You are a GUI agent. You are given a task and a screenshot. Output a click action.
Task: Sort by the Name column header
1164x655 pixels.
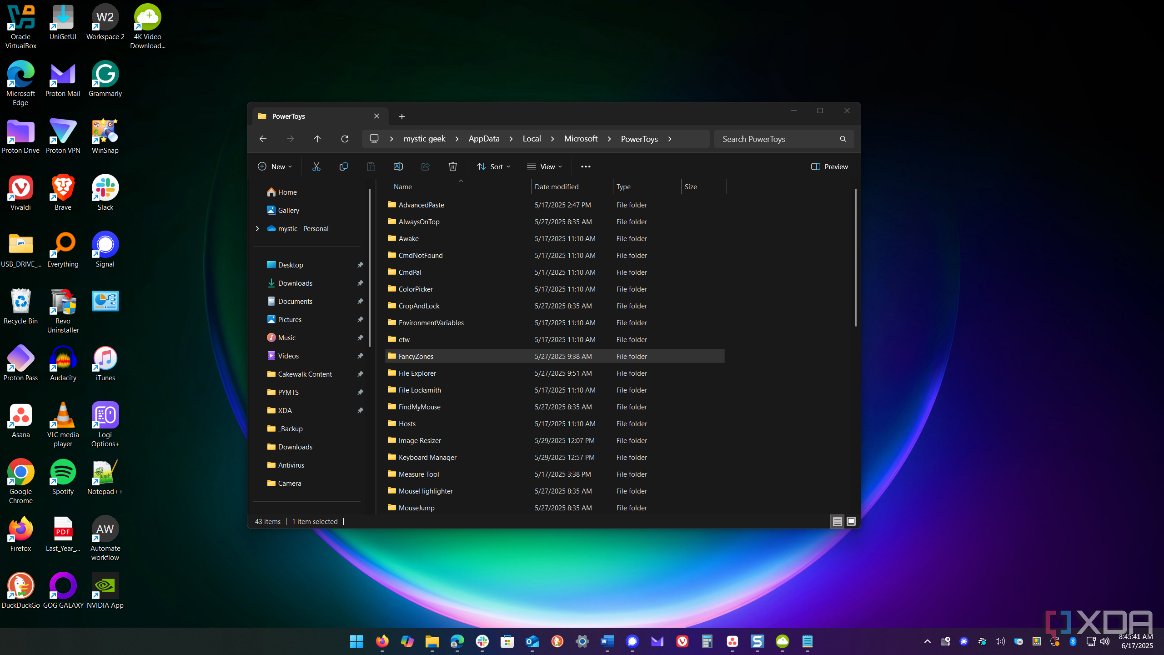[458, 187]
